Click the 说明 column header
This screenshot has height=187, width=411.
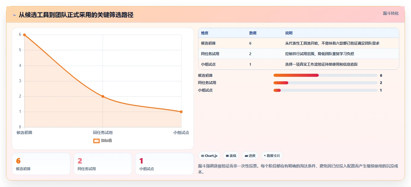(289, 33)
